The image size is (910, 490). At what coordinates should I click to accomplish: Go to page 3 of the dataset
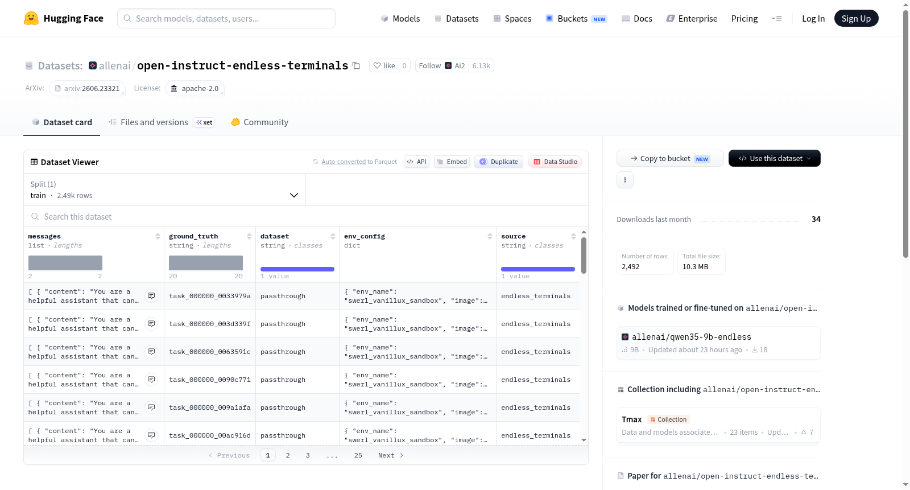coord(308,455)
